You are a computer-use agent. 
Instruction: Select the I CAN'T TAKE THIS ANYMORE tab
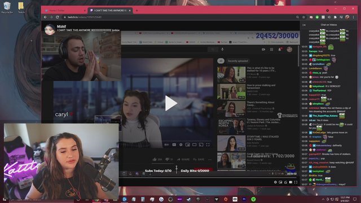[x=111, y=11]
